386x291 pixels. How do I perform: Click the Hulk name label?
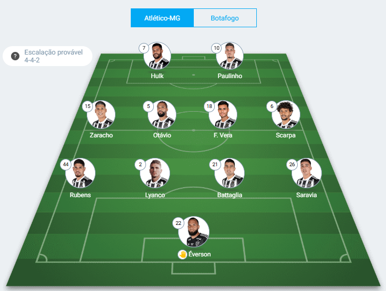tap(158, 76)
